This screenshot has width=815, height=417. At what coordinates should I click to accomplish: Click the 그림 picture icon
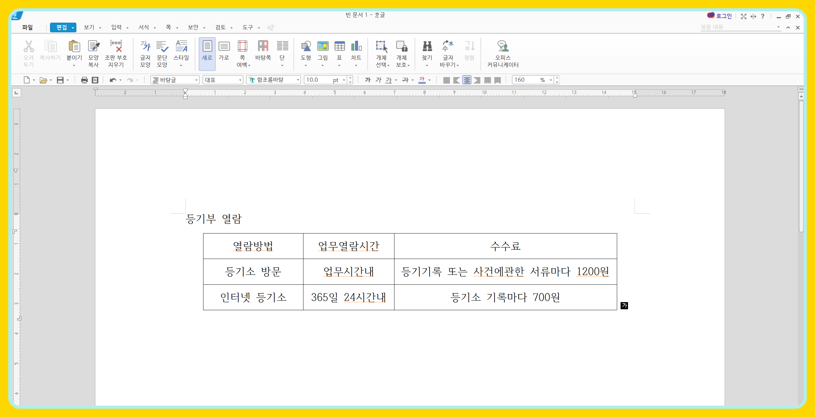click(322, 47)
